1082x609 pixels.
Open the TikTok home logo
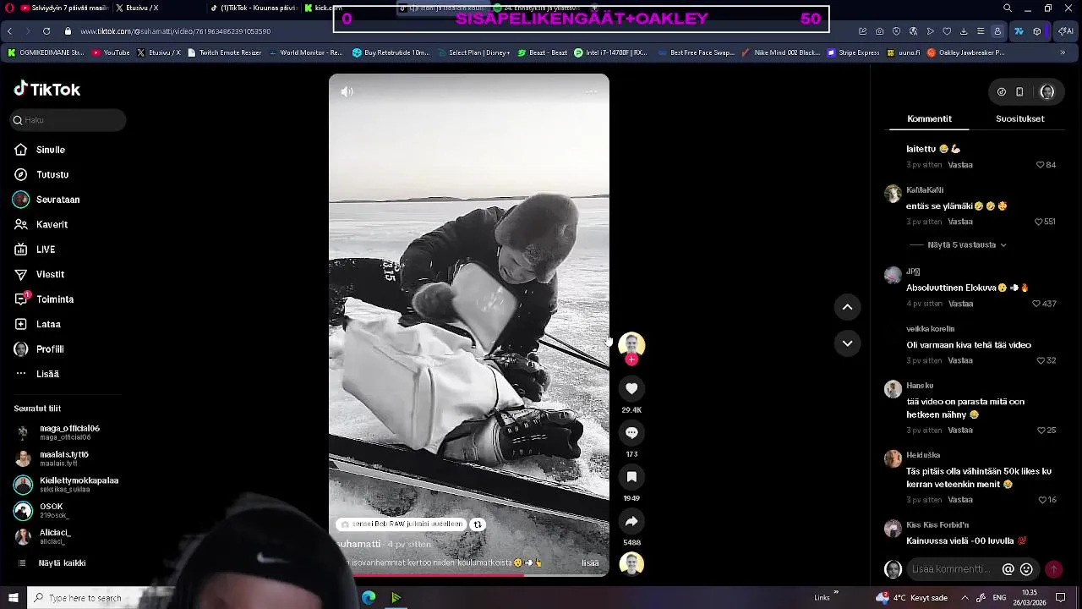[x=47, y=89]
